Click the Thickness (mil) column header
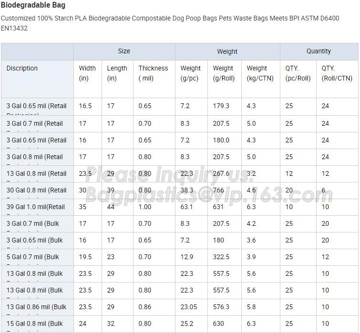The image size is (360, 333). click(x=153, y=73)
